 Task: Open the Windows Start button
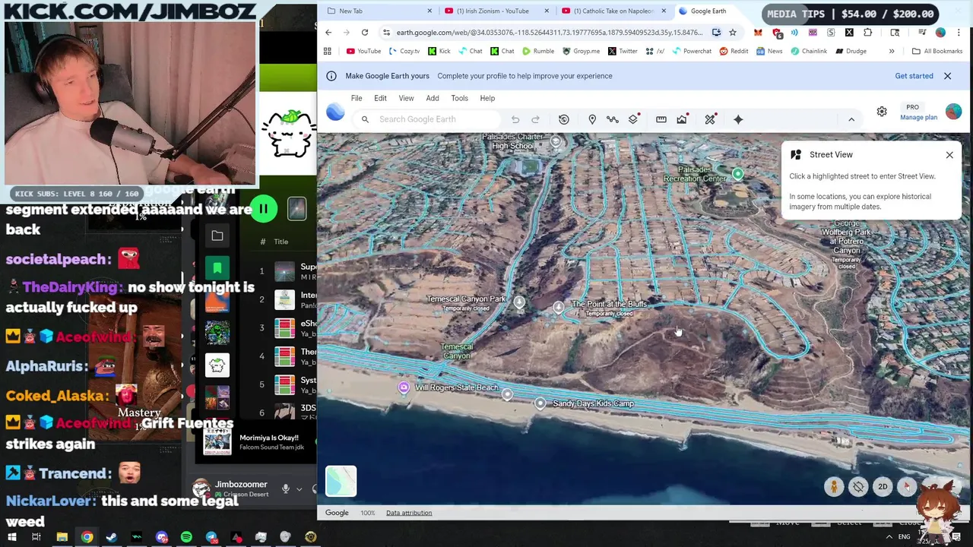point(12,537)
